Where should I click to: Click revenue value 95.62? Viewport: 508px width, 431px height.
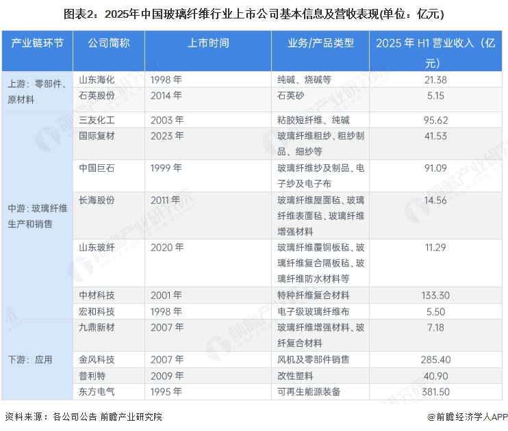coord(435,120)
